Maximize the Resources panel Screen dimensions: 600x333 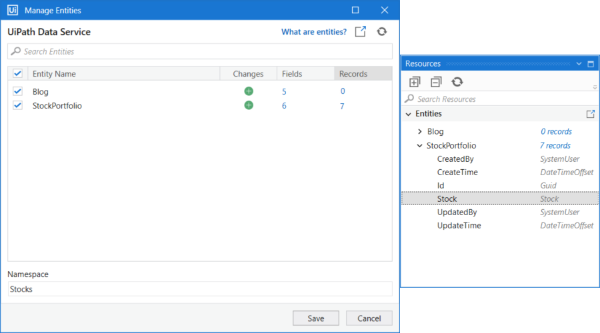click(x=591, y=64)
